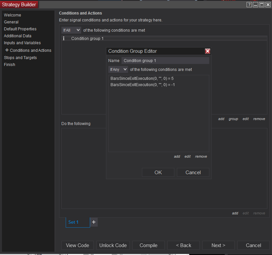This screenshot has width=272, height=255.
Task: Select condition BarsSinceExitExecution = 5
Action: 142,79
